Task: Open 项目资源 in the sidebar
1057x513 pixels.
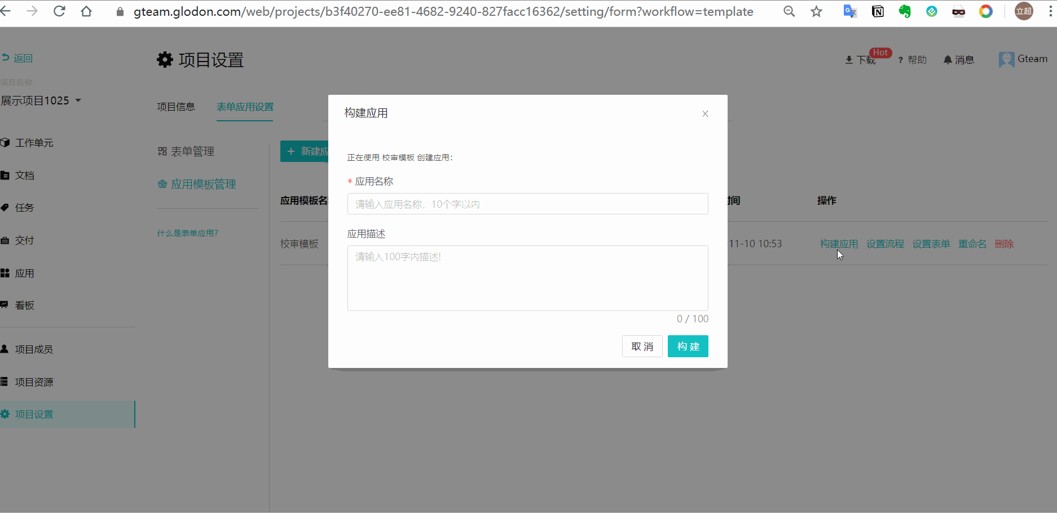Action: [x=34, y=382]
